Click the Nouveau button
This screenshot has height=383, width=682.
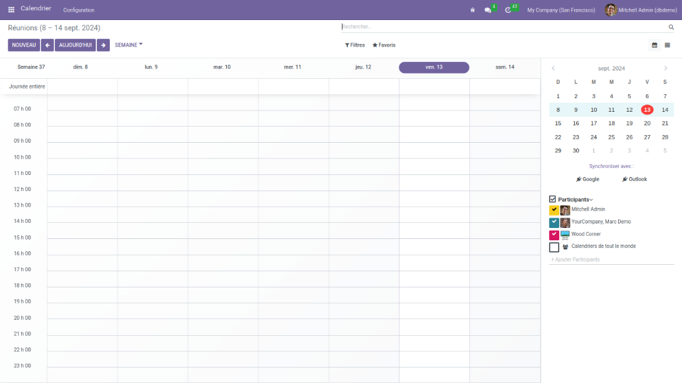pos(24,45)
